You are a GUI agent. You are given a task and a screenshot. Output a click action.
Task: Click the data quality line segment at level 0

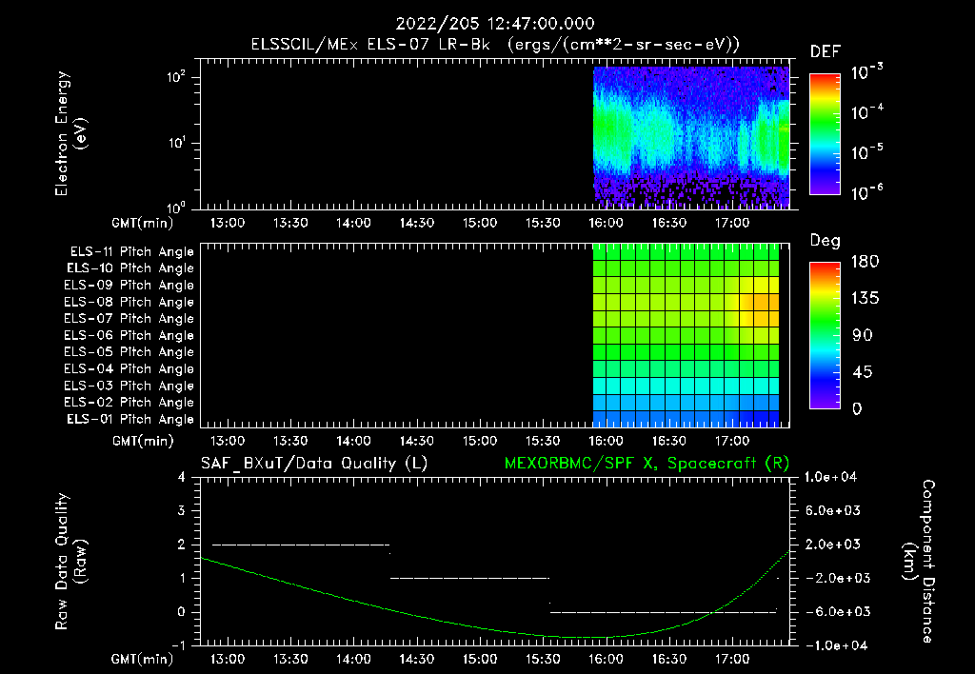664,612
